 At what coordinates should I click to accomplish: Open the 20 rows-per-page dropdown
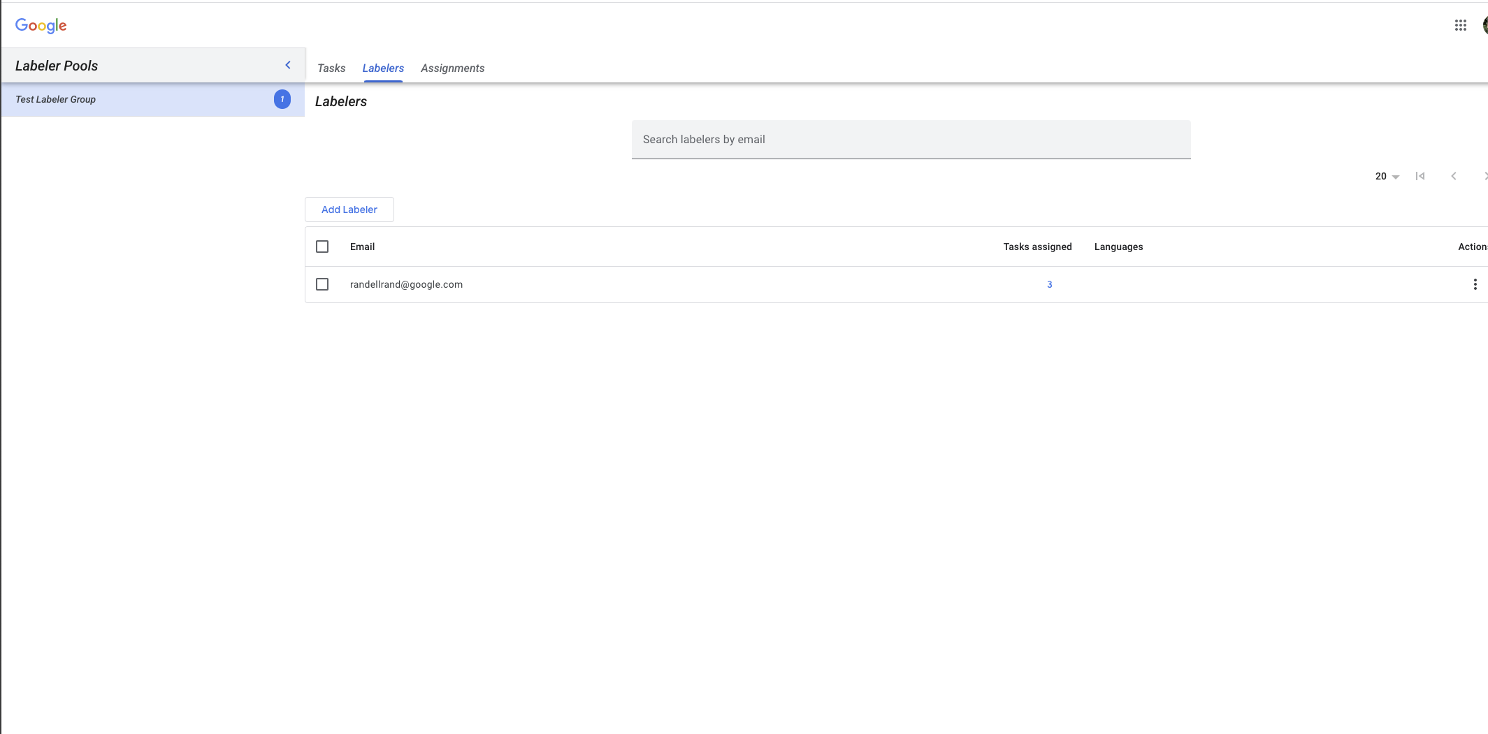[1387, 177]
